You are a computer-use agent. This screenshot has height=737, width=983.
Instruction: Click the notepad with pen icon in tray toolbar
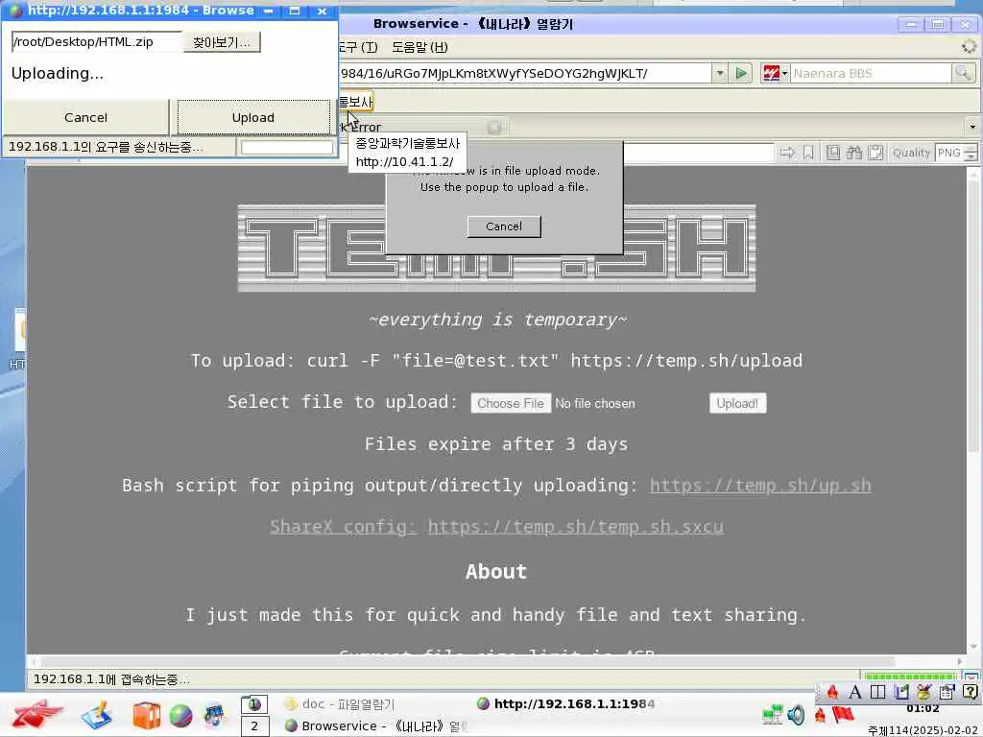click(x=900, y=692)
